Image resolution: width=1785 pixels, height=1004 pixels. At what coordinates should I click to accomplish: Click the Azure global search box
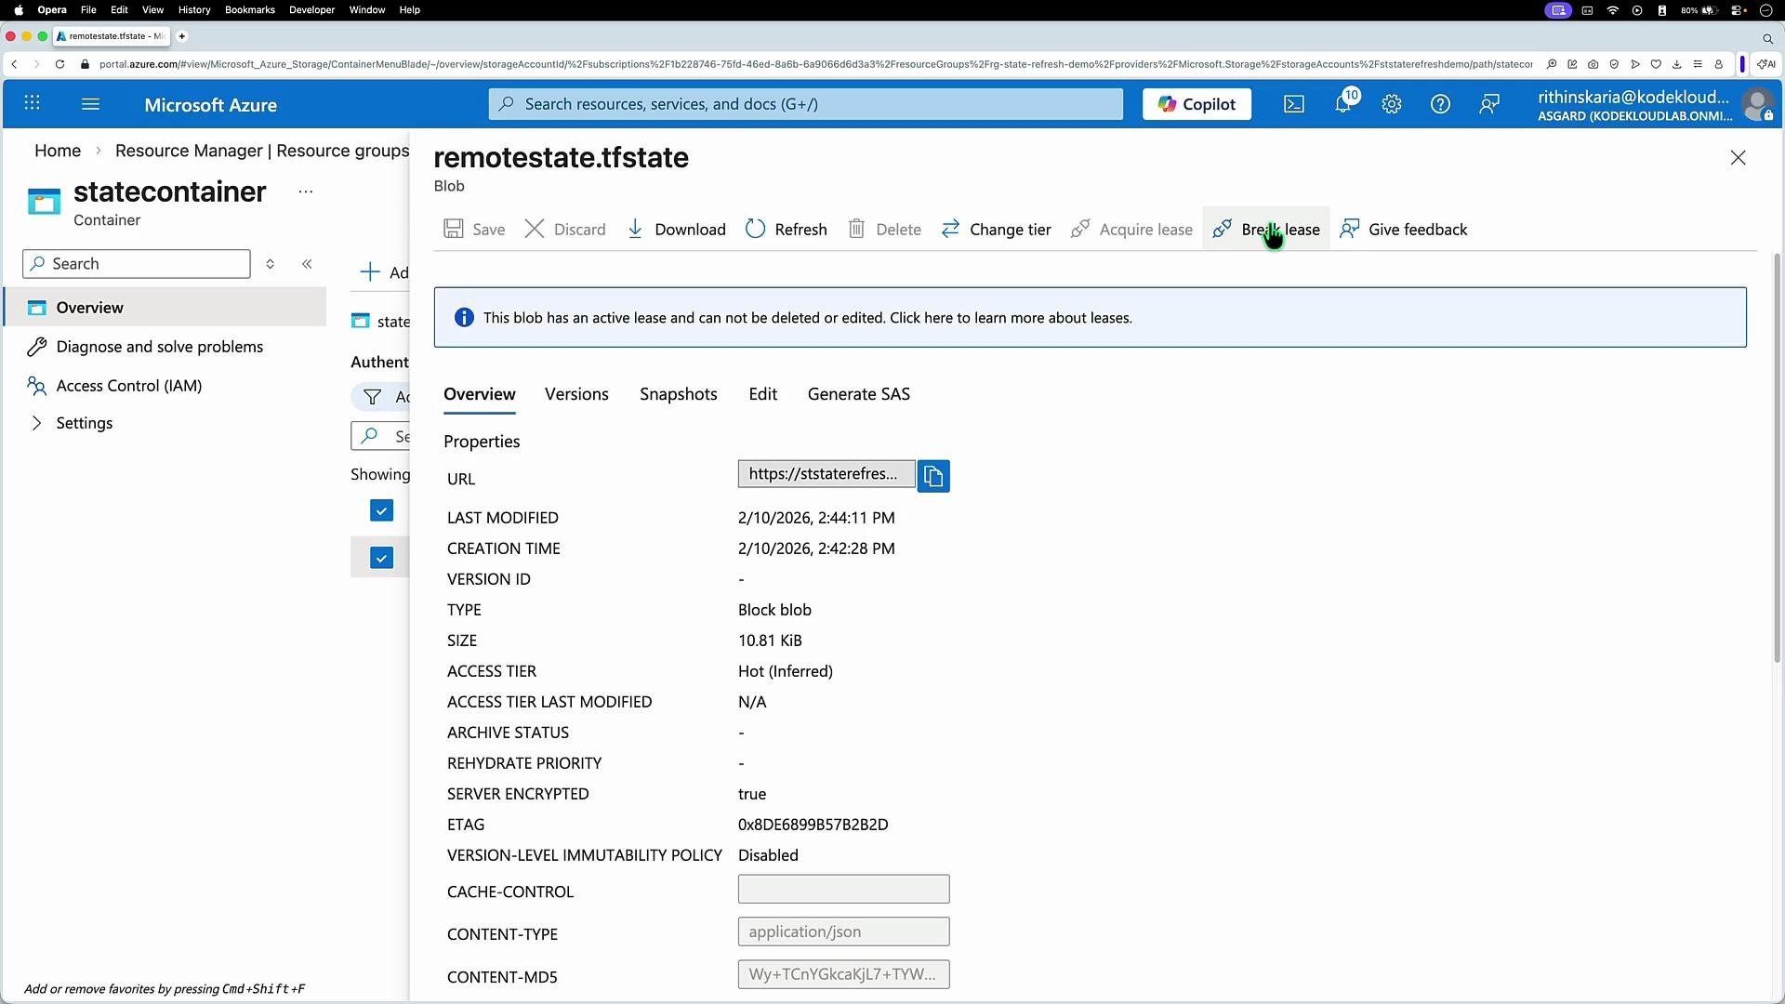(x=805, y=104)
